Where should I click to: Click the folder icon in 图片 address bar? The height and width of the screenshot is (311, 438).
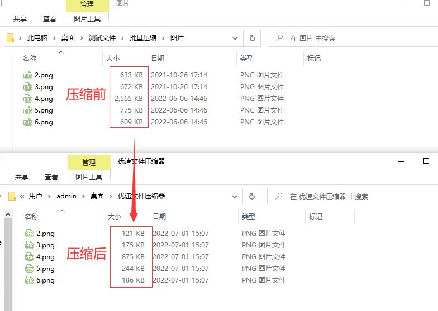[10, 38]
